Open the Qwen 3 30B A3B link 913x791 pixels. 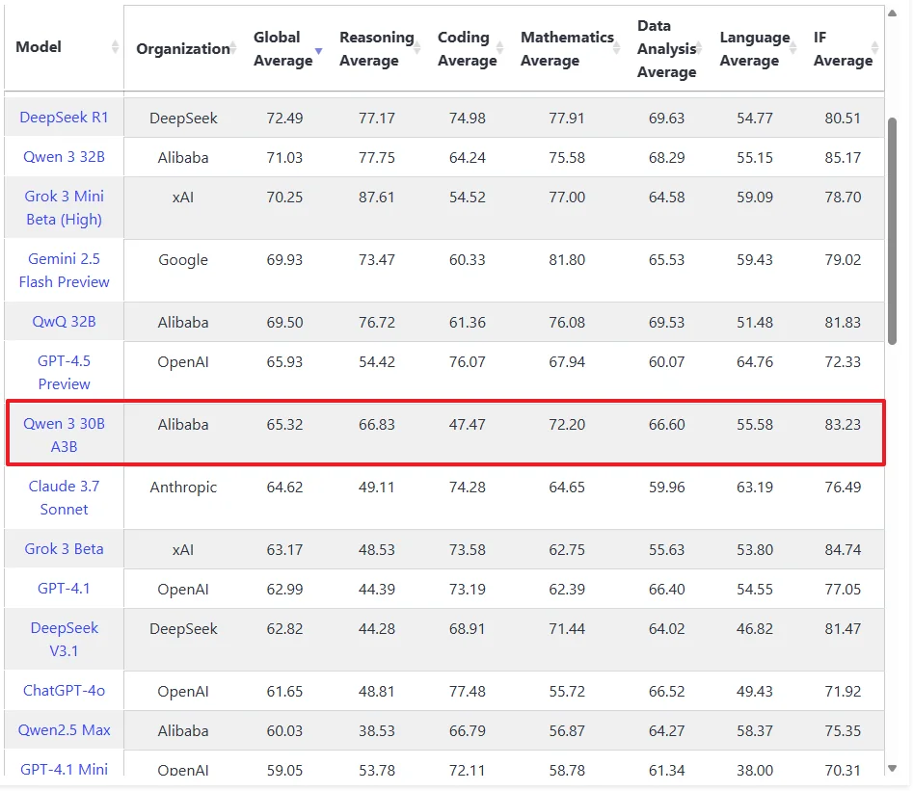point(64,435)
